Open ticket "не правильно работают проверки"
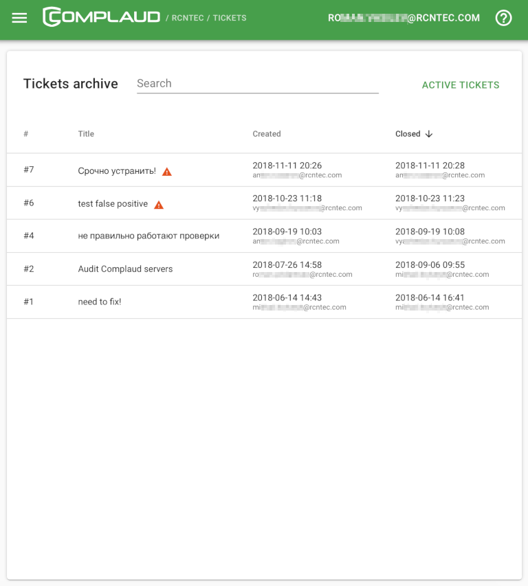 click(148, 236)
